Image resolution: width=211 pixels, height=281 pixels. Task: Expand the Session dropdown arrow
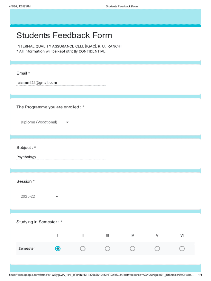point(57,197)
